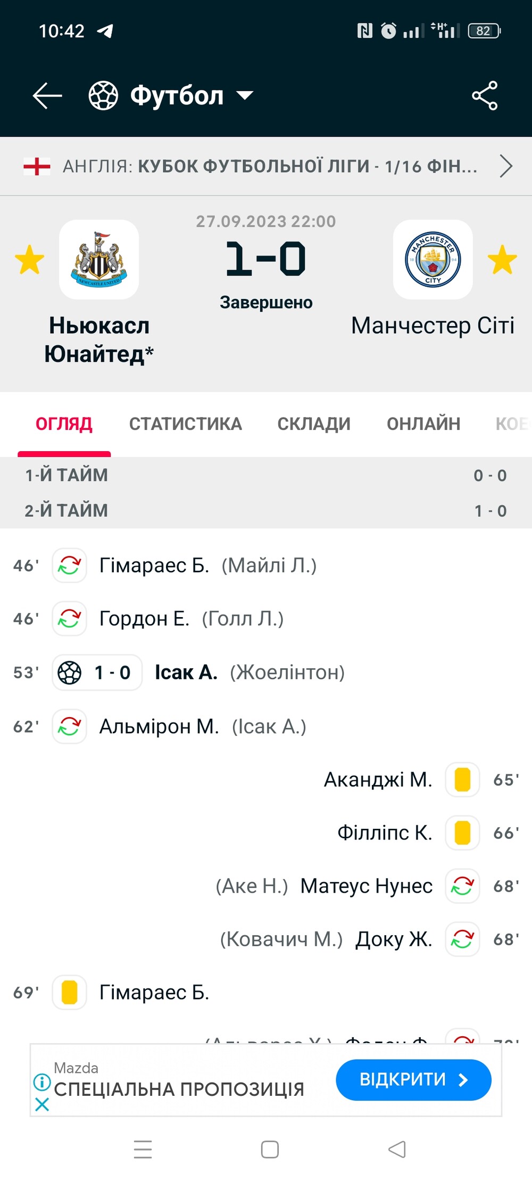The image size is (532, 1182).
Task: Open the ОНЛАЙН tab
Action: 423,424
